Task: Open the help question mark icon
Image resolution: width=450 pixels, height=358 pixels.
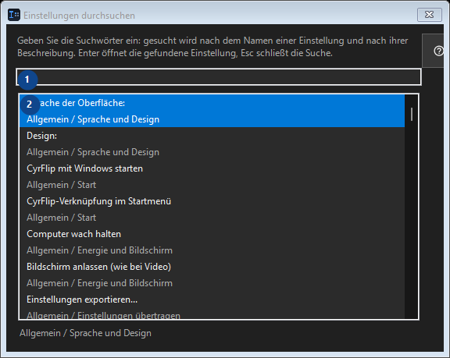Action: click(438, 51)
